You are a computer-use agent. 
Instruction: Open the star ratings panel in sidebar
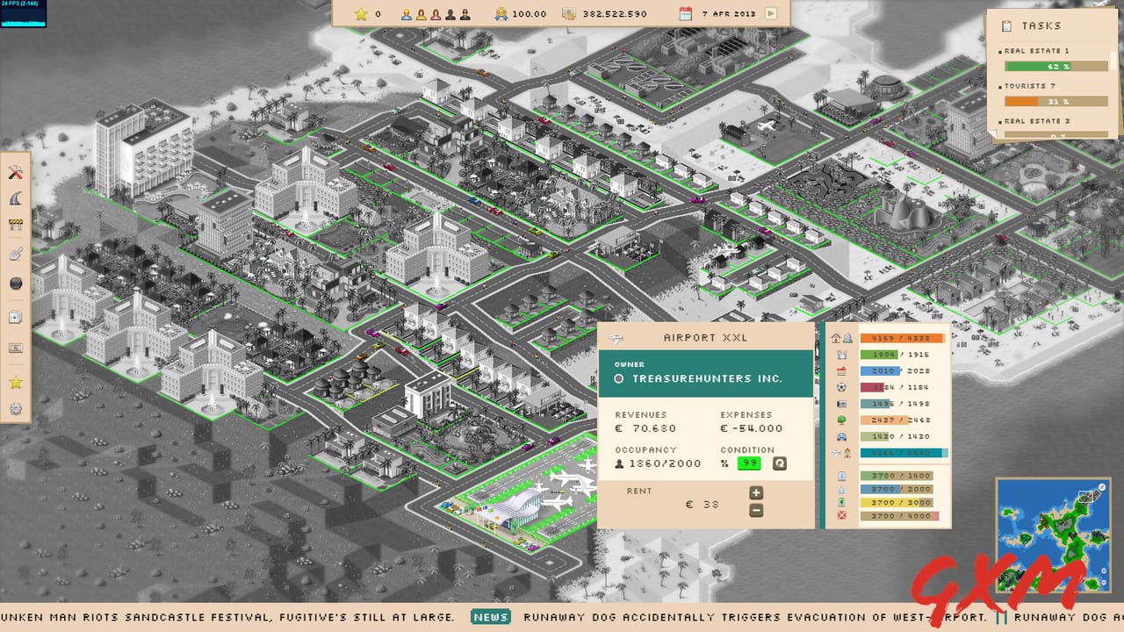(15, 382)
